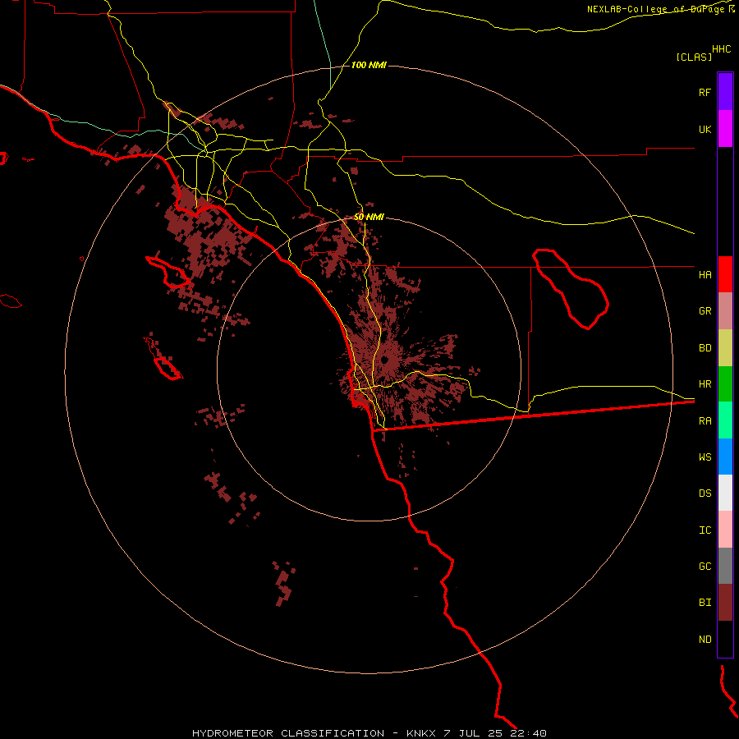
Task: Click the RF purple legend swatch
Action: (725, 92)
